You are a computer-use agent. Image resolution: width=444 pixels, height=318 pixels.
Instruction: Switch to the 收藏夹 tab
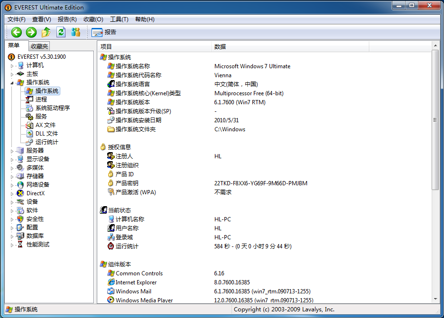click(x=39, y=46)
